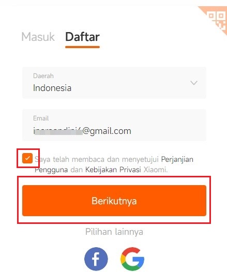227x272 pixels.
Task: Sign up with the Google icon
Action: 132,259
